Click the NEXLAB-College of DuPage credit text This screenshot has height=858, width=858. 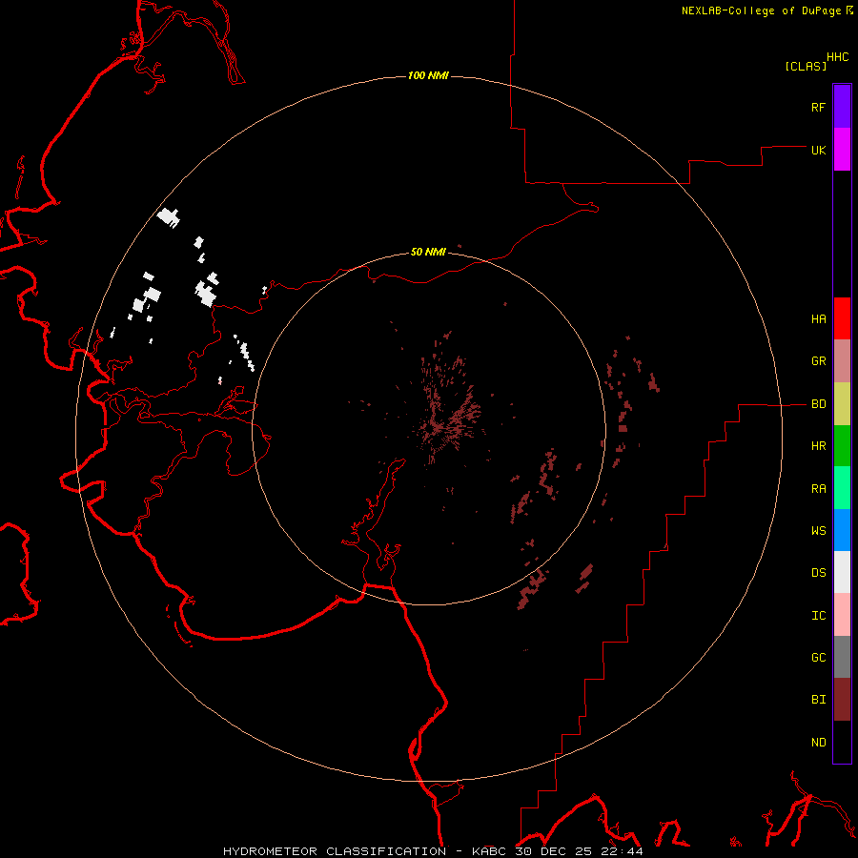click(x=761, y=10)
